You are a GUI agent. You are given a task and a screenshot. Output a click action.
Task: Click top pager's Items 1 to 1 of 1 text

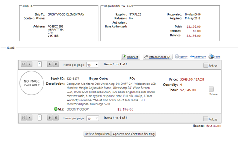point(116,64)
